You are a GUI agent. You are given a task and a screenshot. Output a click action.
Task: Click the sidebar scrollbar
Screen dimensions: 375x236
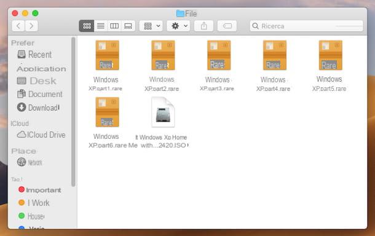[x=73, y=112]
